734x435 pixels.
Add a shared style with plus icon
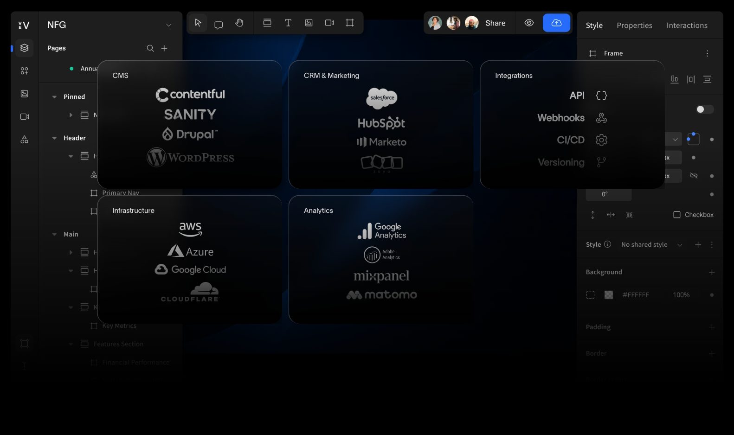[698, 244]
